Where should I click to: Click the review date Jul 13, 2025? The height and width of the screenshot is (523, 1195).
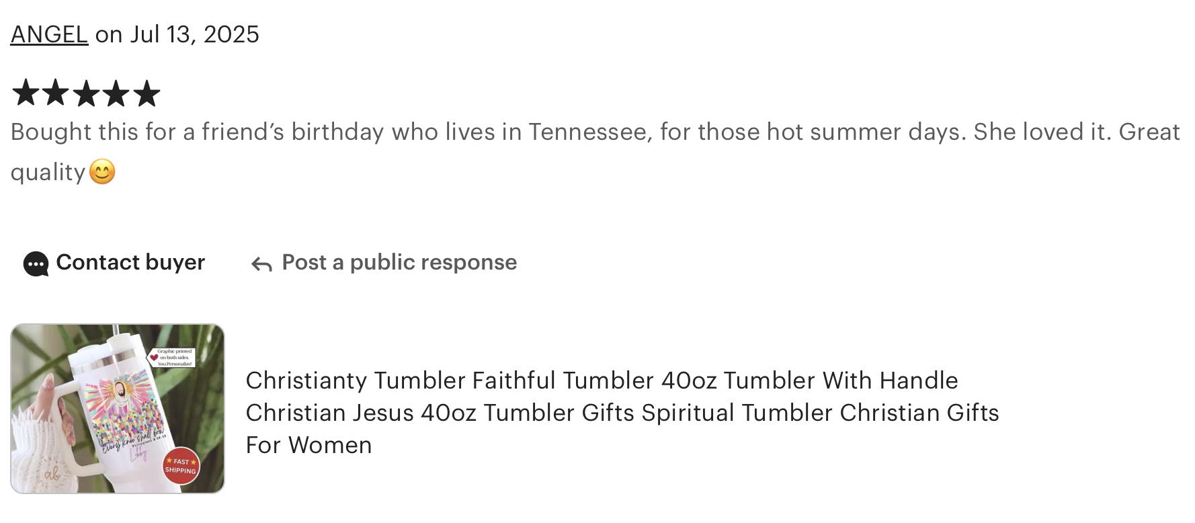pos(194,34)
